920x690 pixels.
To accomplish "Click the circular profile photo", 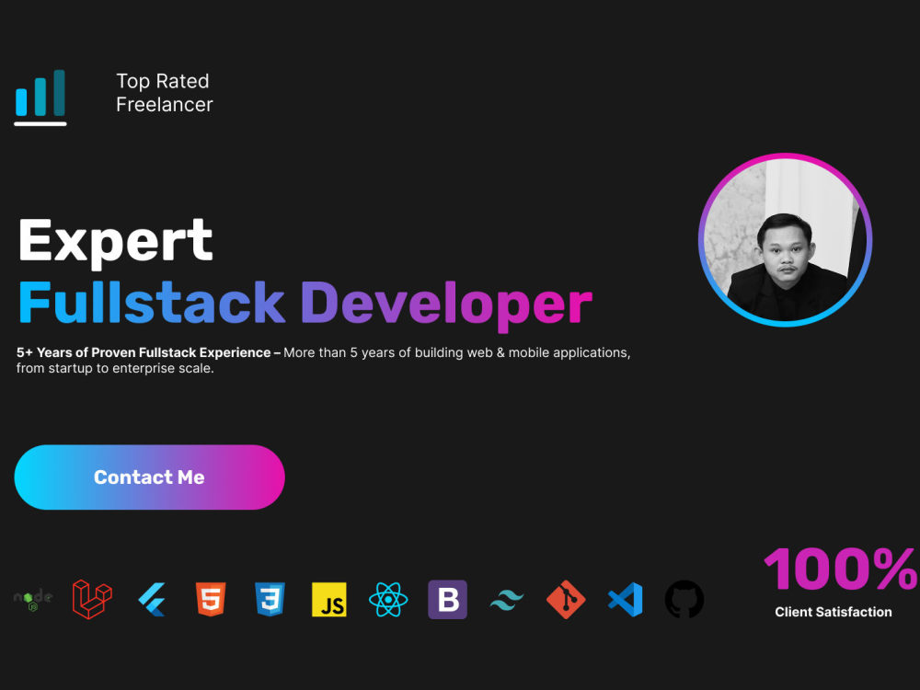I will point(786,240).
